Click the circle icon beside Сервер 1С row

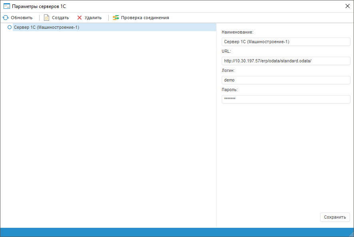click(x=10, y=27)
